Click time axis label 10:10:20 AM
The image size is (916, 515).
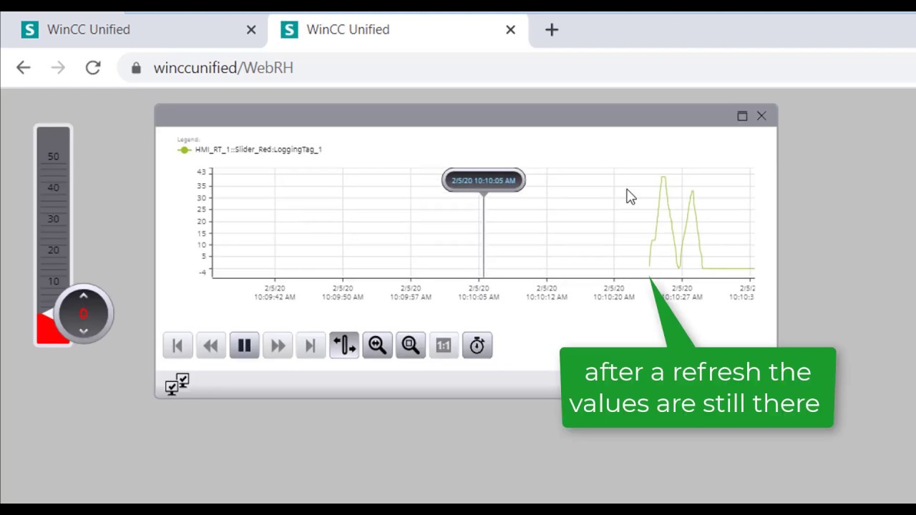click(614, 293)
